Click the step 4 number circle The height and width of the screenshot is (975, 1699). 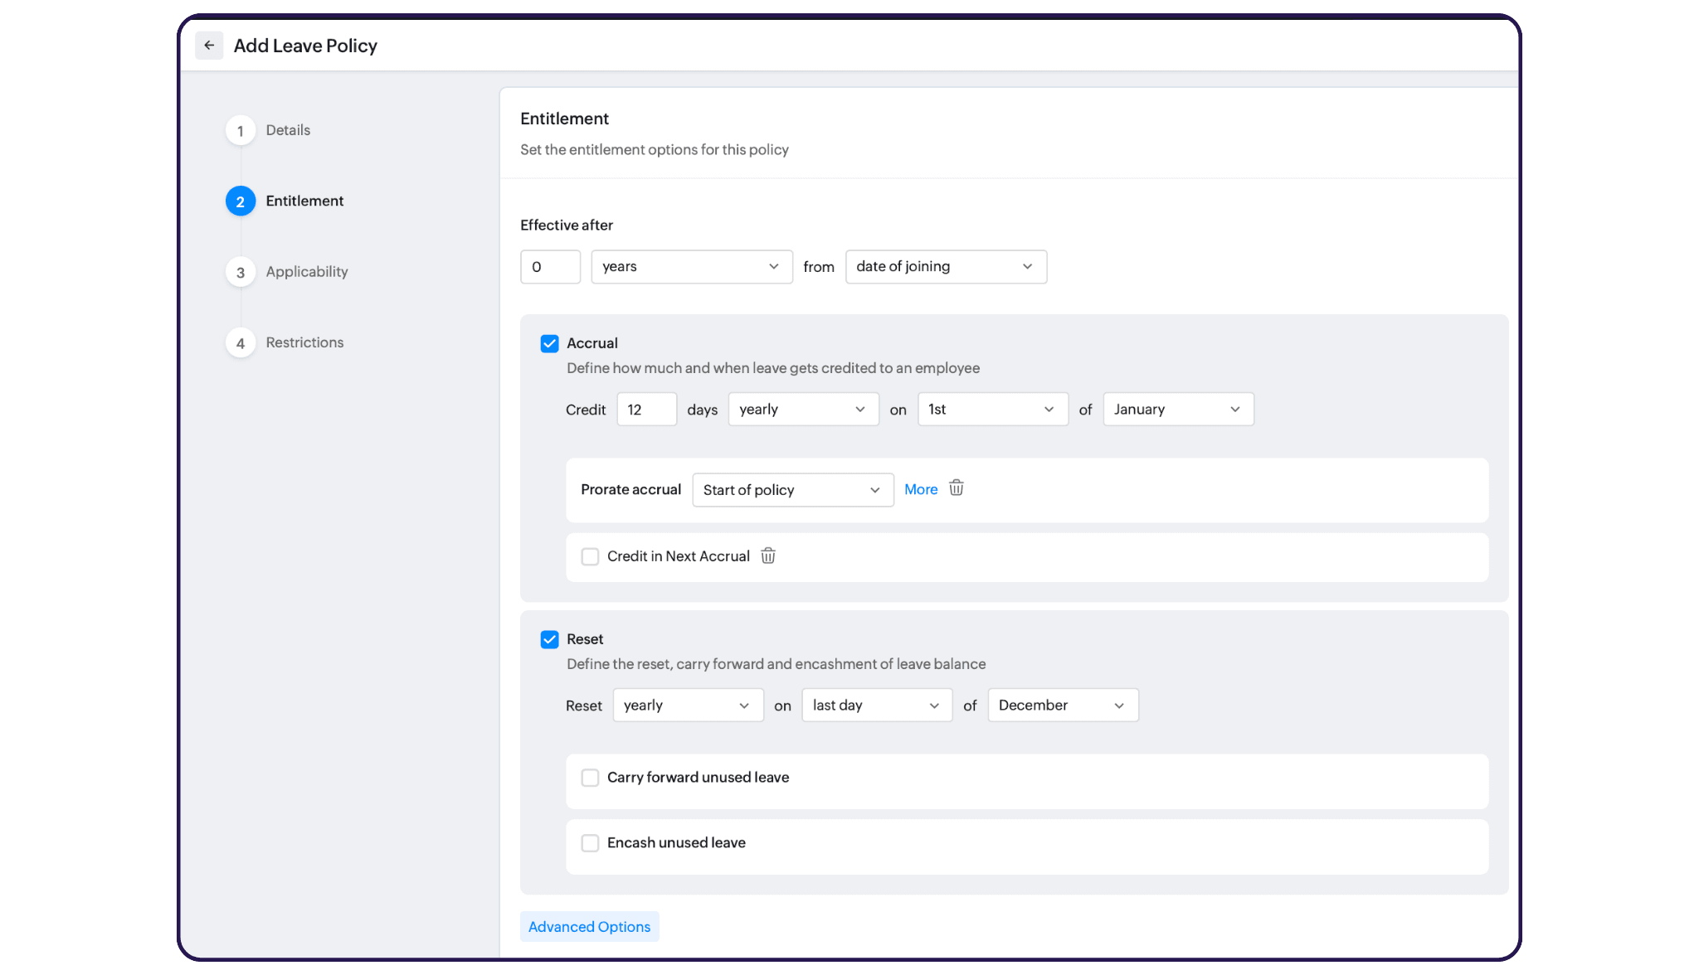(x=241, y=342)
